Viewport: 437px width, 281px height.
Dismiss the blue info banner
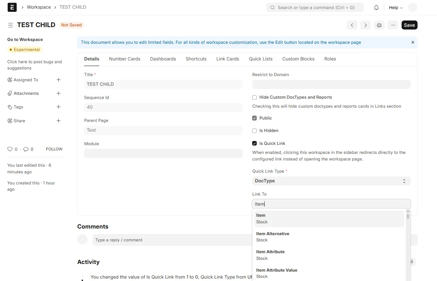coord(413,42)
